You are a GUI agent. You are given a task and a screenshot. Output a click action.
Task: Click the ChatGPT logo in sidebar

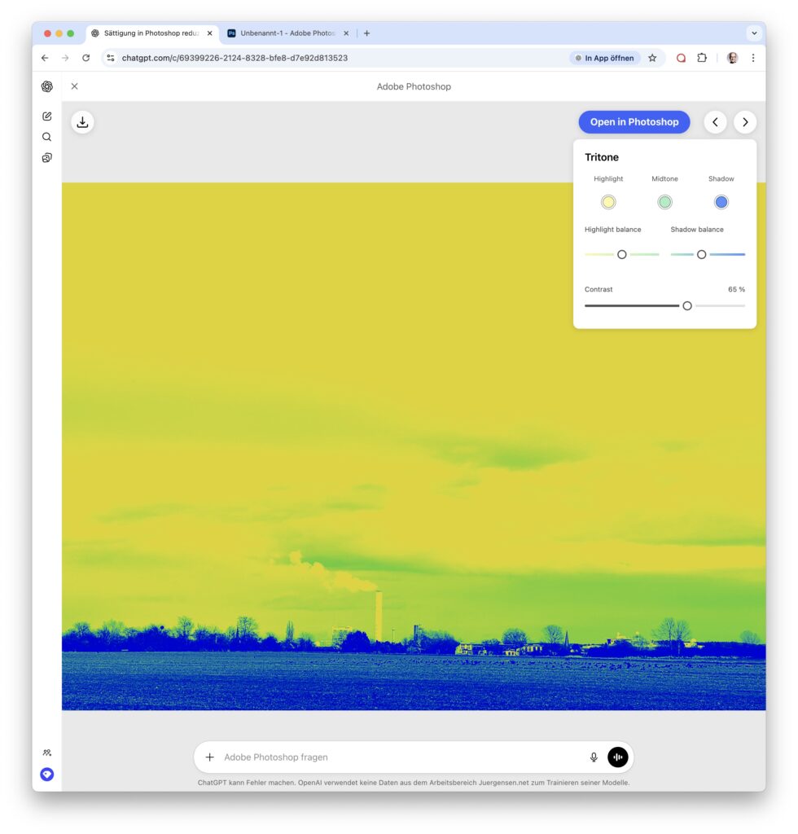click(46, 86)
